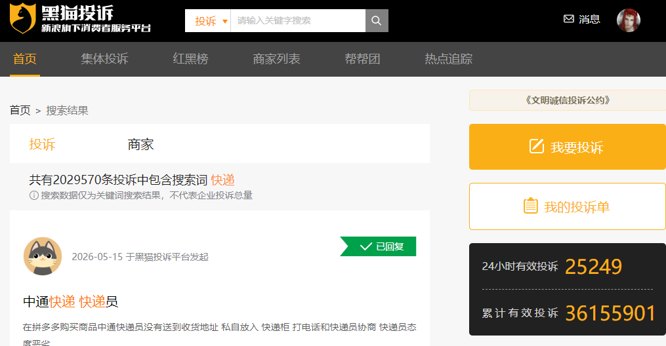The height and width of the screenshot is (346, 666).
Task: Click the magnifier search button
Action: 377,20
